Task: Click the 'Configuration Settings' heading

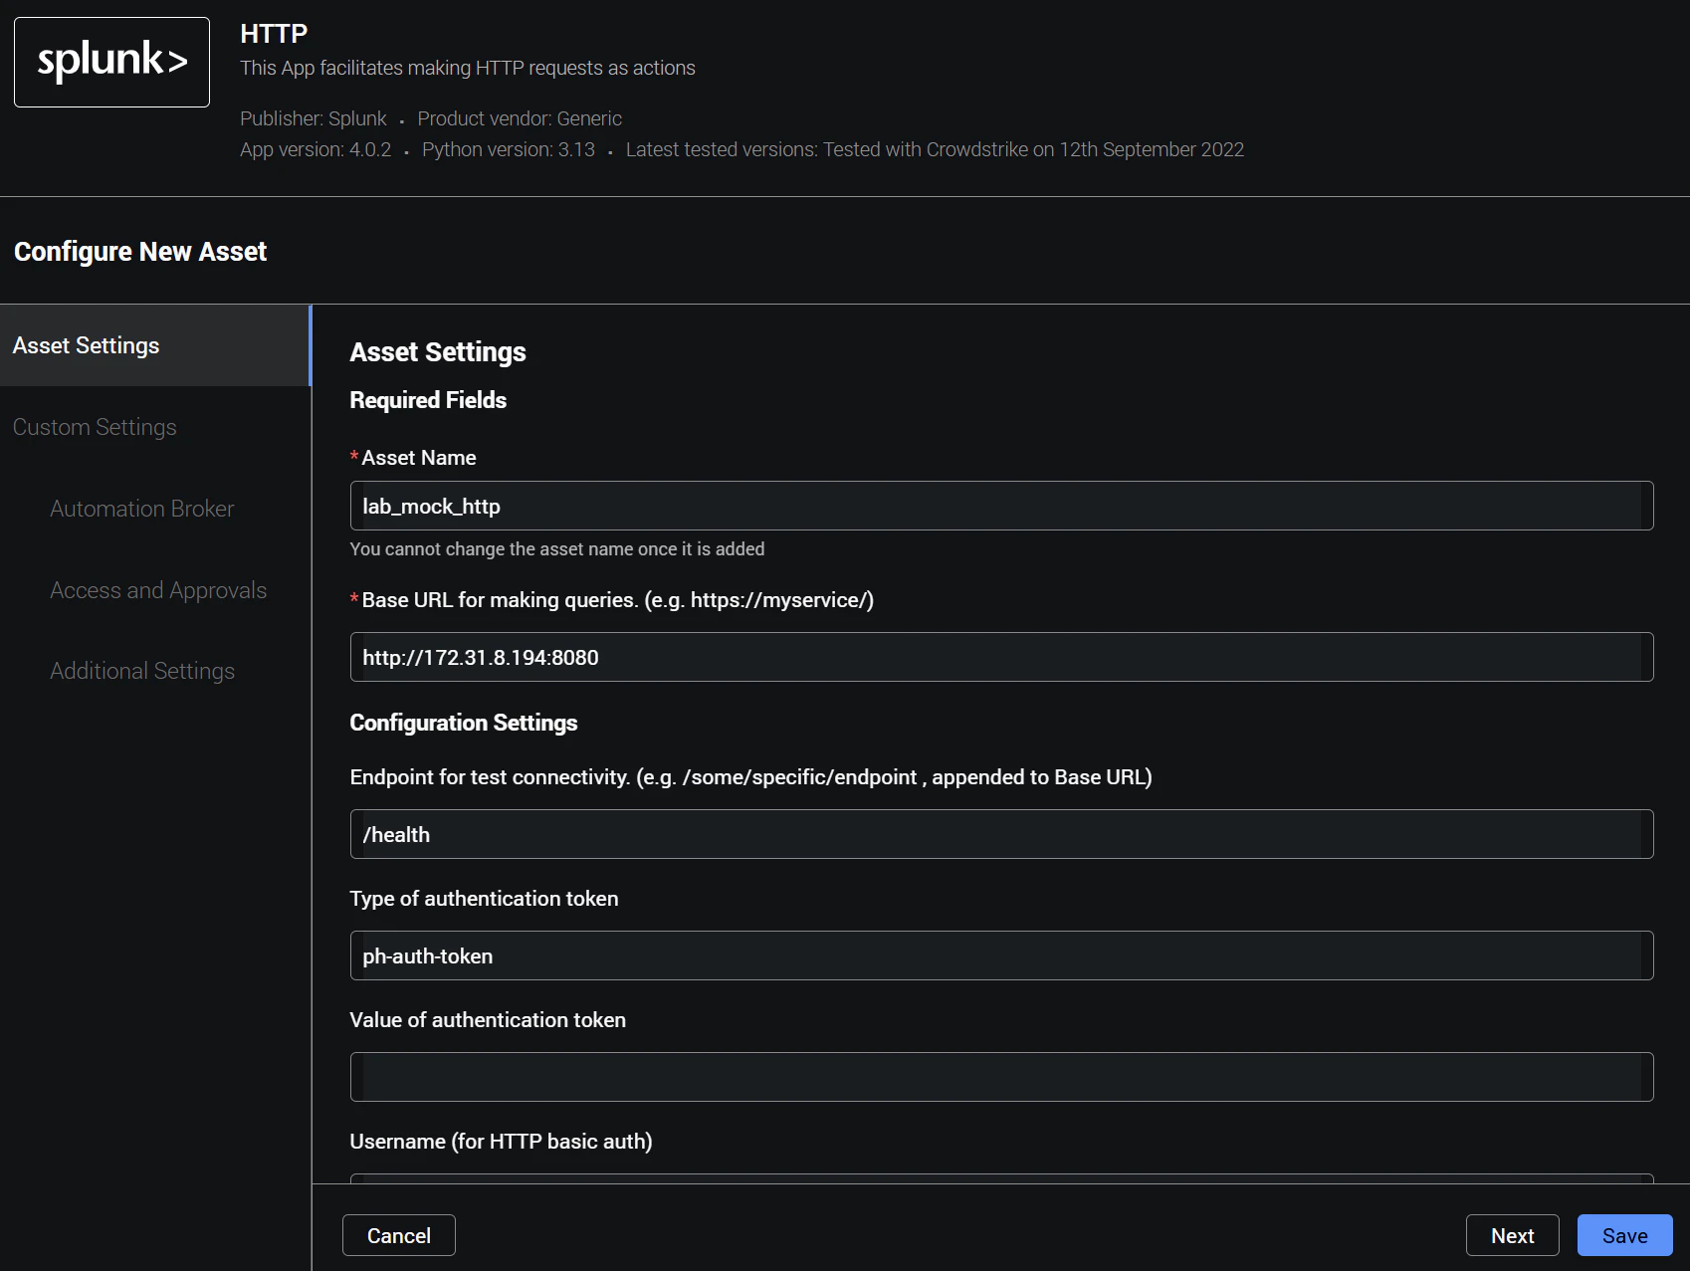Action: (x=464, y=723)
